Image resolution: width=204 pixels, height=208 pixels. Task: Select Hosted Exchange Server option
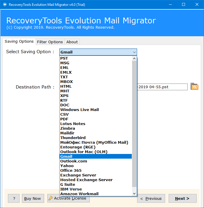[x=96, y=180]
